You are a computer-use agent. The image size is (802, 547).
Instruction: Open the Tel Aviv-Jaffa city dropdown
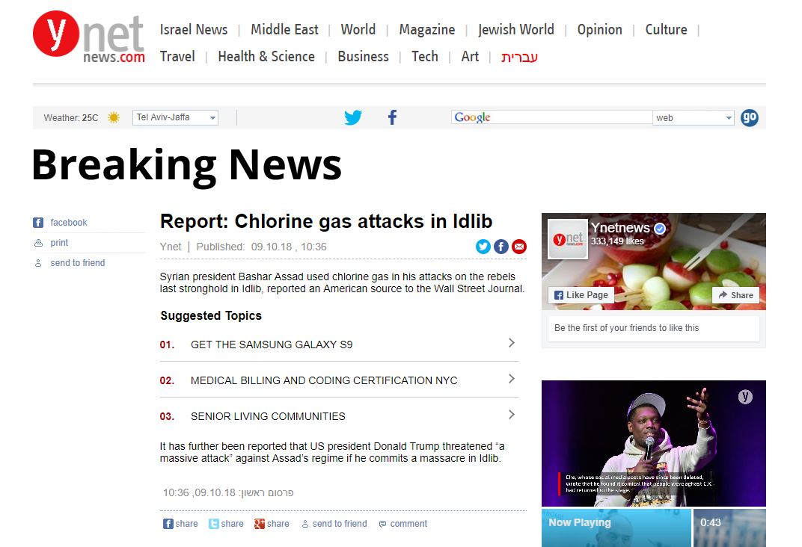pos(175,117)
